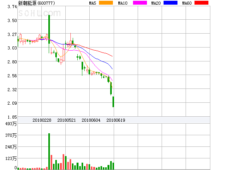Click the 3.27 price axis label
This screenshot has width=232, height=170.
pos(12,34)
